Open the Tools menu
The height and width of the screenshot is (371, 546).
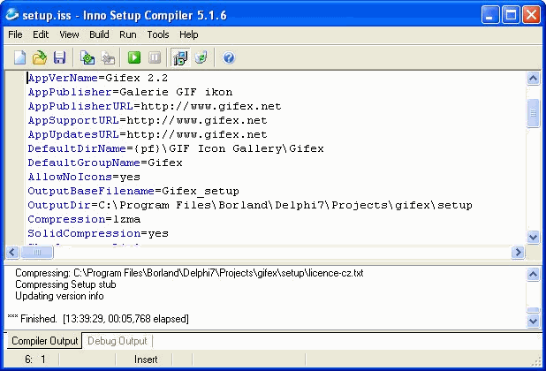point(158,34)
